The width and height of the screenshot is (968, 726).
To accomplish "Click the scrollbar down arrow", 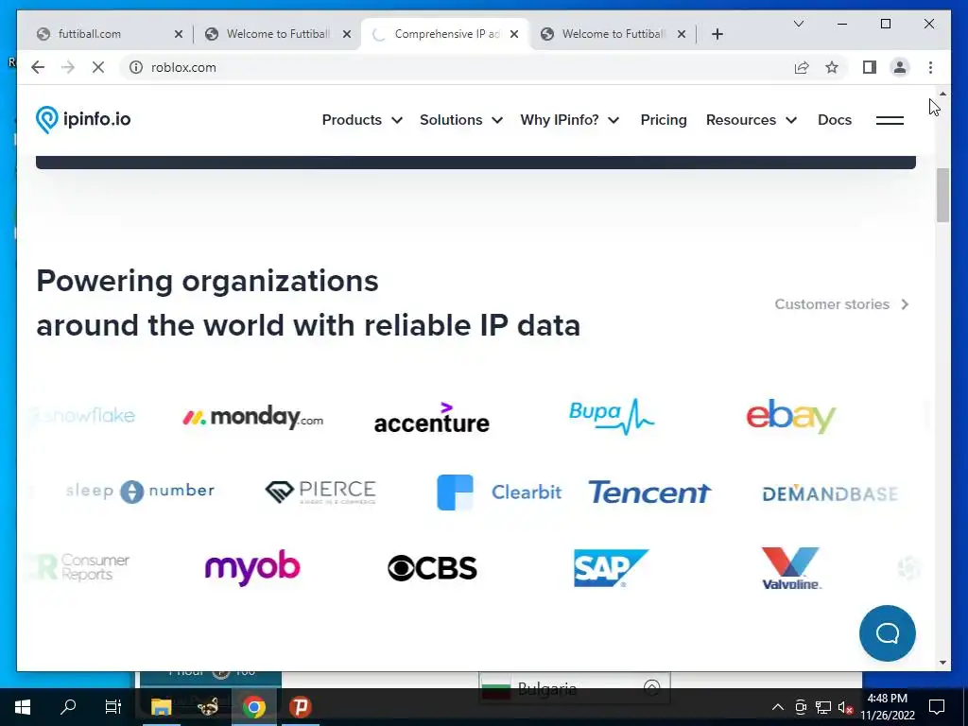I will click(x=942, y=663).
